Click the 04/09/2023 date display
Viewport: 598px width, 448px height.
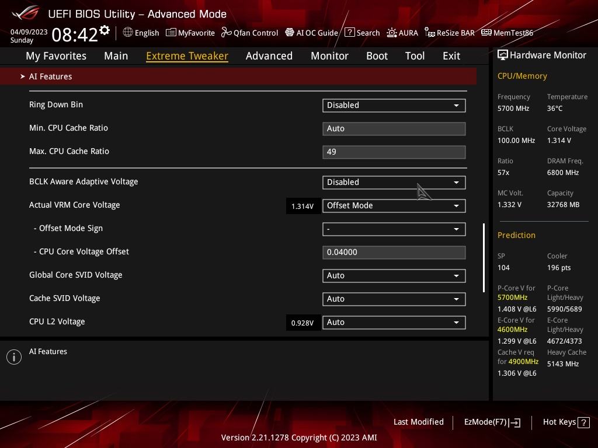[29, 32]
